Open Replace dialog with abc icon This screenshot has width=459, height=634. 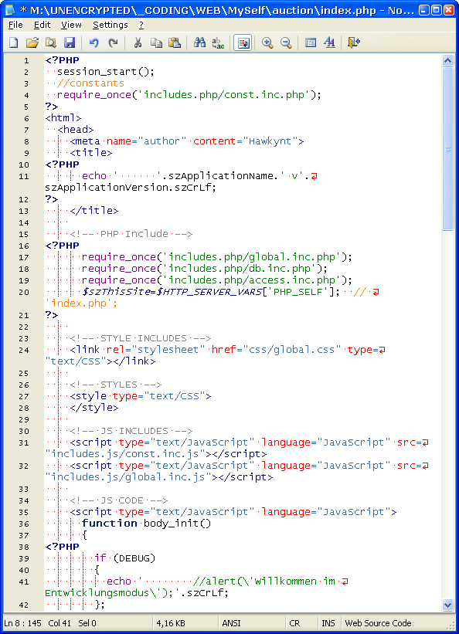[x=218, y=42]
